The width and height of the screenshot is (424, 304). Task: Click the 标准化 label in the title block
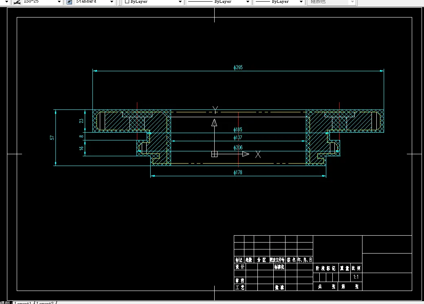[279, 267]
